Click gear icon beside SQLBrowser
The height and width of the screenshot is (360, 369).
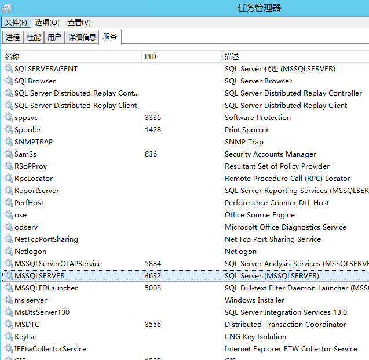tap(9, 81)
